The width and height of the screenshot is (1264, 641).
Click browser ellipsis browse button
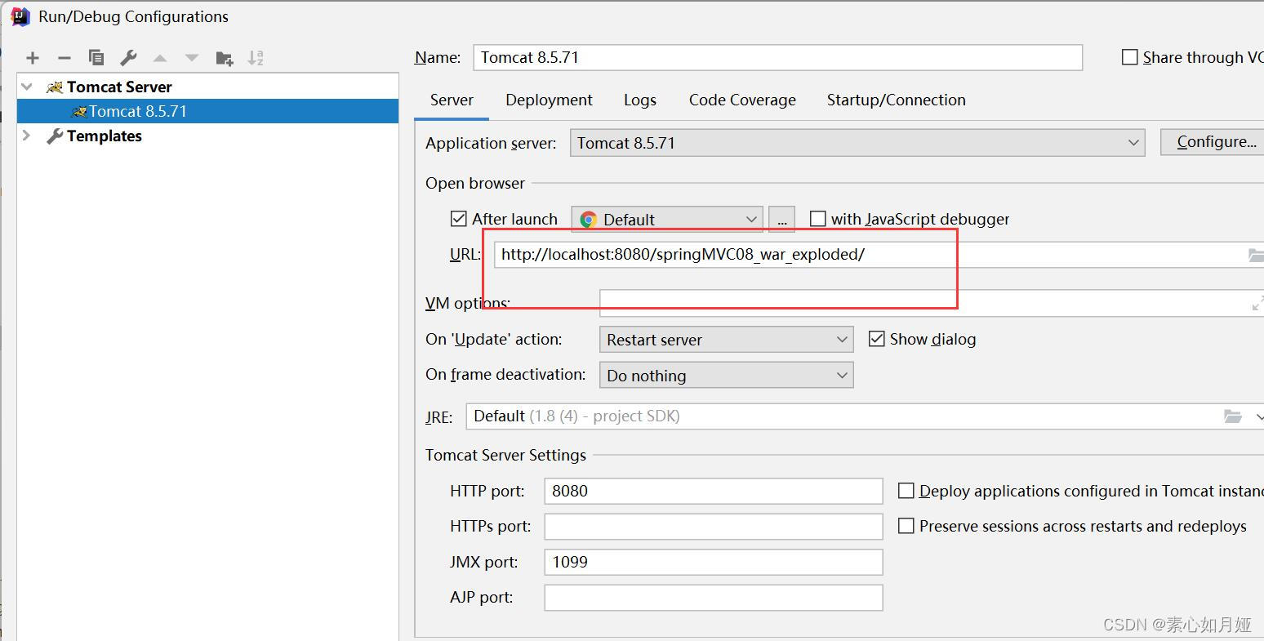pyautogui.click(x=781, y=220)
